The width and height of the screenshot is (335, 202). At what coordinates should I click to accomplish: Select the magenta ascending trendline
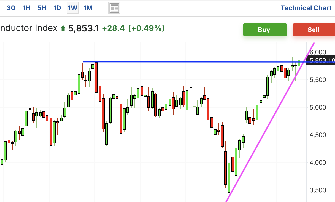(x=270, y=122)
